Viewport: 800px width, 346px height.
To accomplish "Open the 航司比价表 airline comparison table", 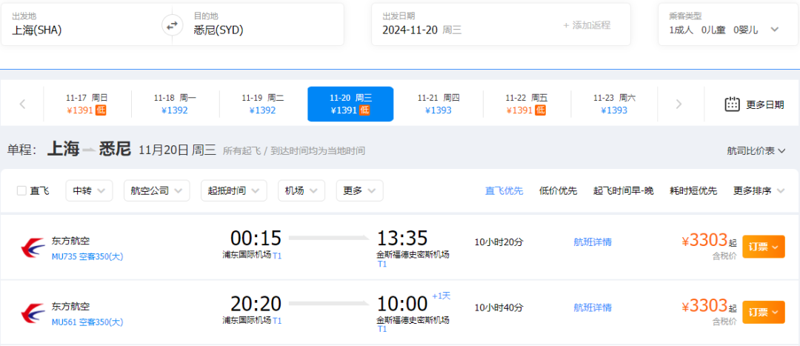I will click(x=756, y=150).
